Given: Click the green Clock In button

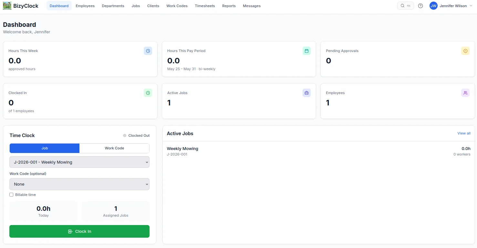Looking at the screenshot, I should [79, 231].
